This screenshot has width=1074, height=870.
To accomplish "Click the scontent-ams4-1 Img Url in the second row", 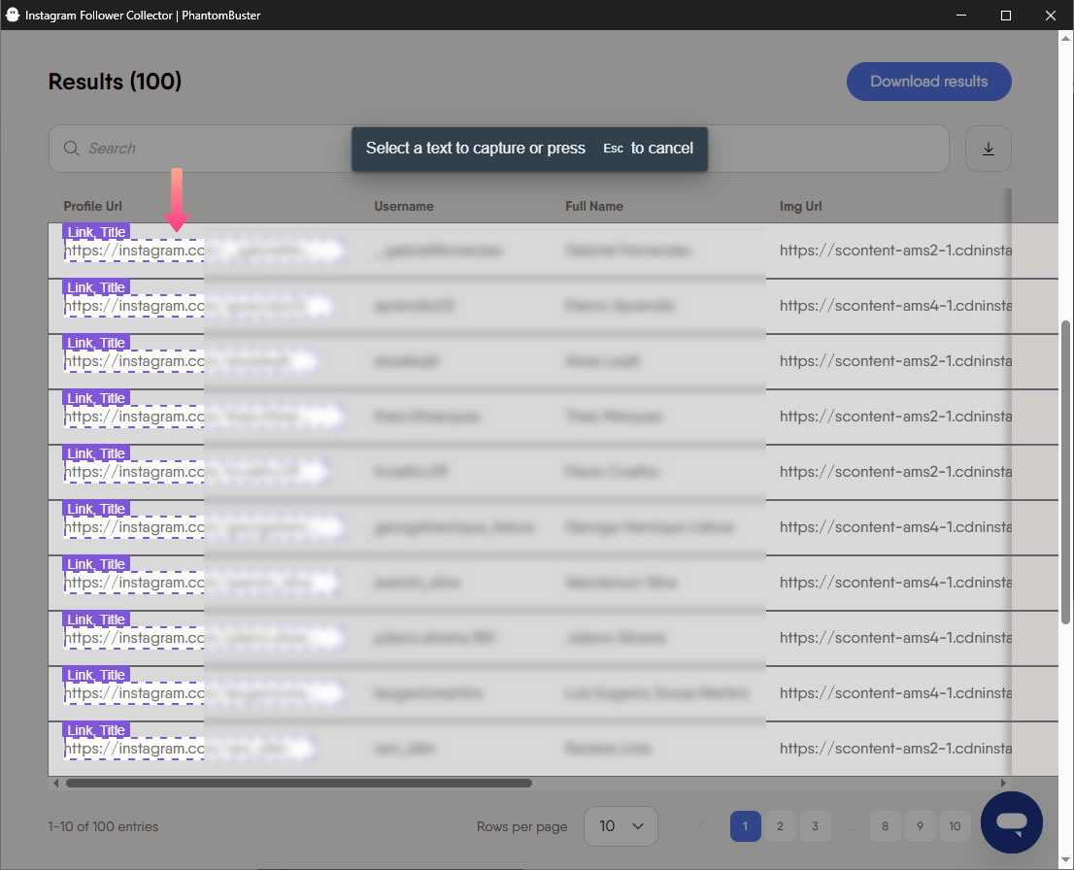I will pyautogui.click(x=895, y=306).
